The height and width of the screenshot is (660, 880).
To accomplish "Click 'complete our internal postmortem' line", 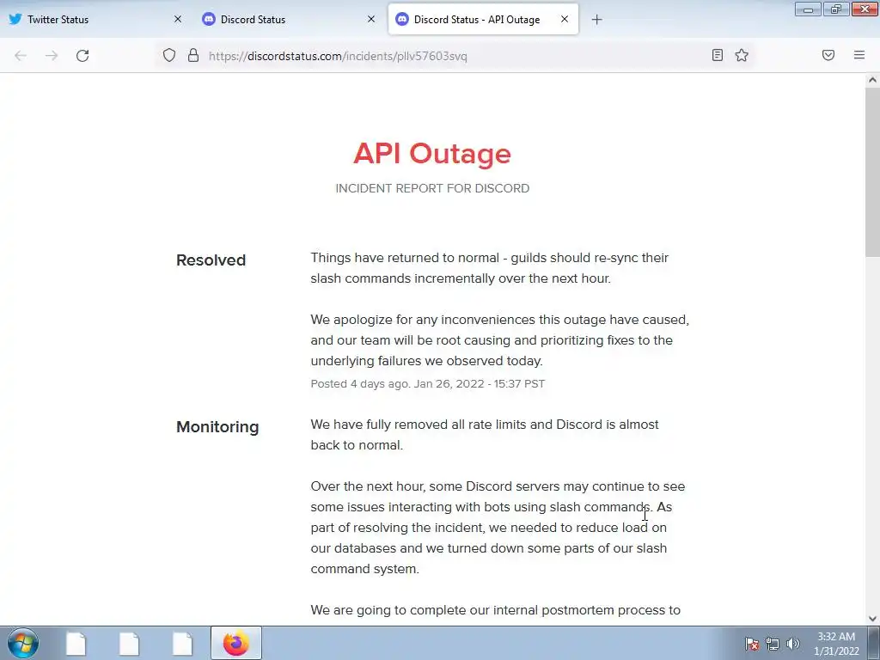I will pos(496,610).
